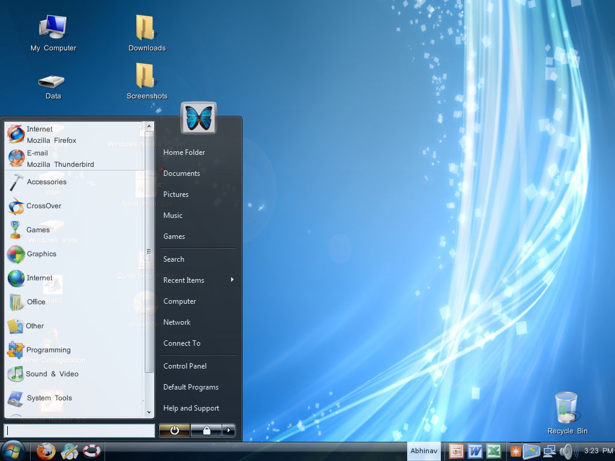
Task: Click the butterfly user picture
Action: click(x=198, y=118)
